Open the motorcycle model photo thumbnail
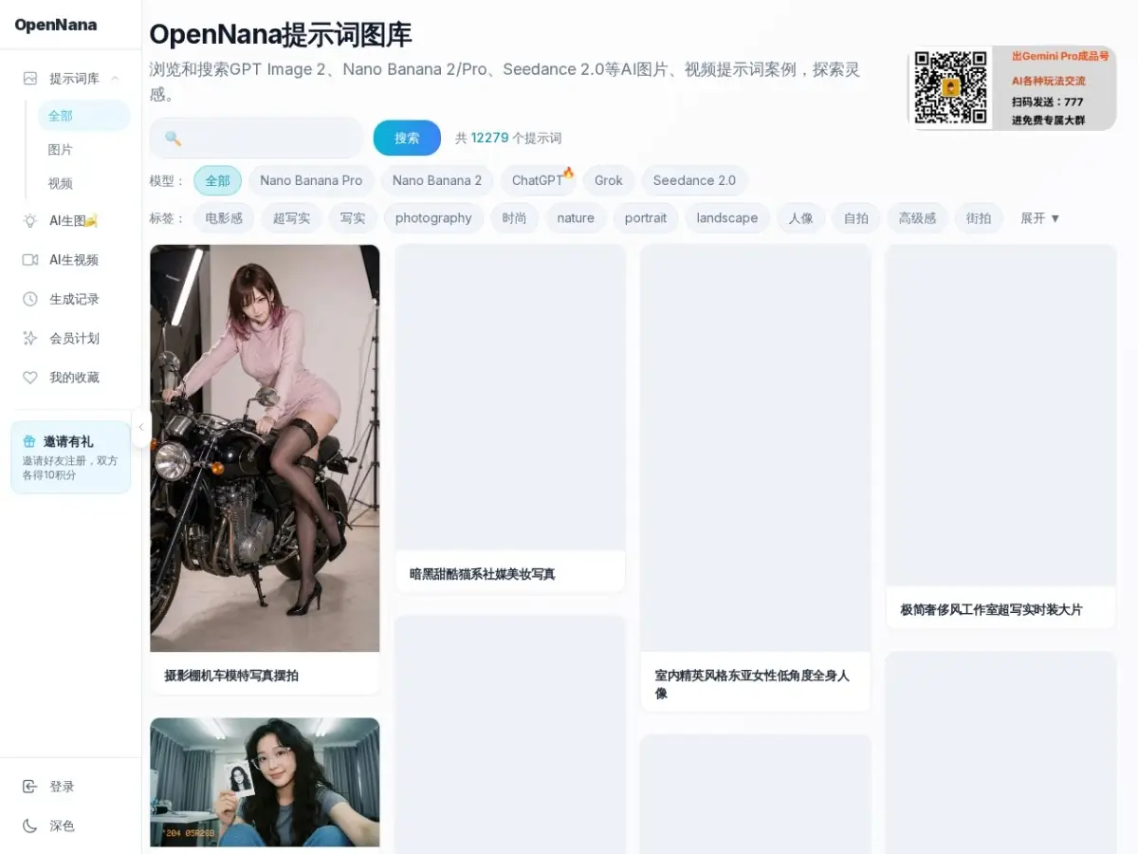This screenshot has width=1138, height=854. point(265,448)
